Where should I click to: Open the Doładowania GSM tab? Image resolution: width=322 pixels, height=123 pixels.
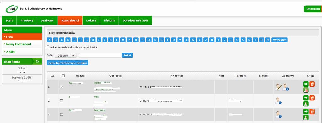coord(135,20)
